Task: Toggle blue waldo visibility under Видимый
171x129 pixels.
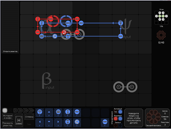Action: tap(120, 119)
